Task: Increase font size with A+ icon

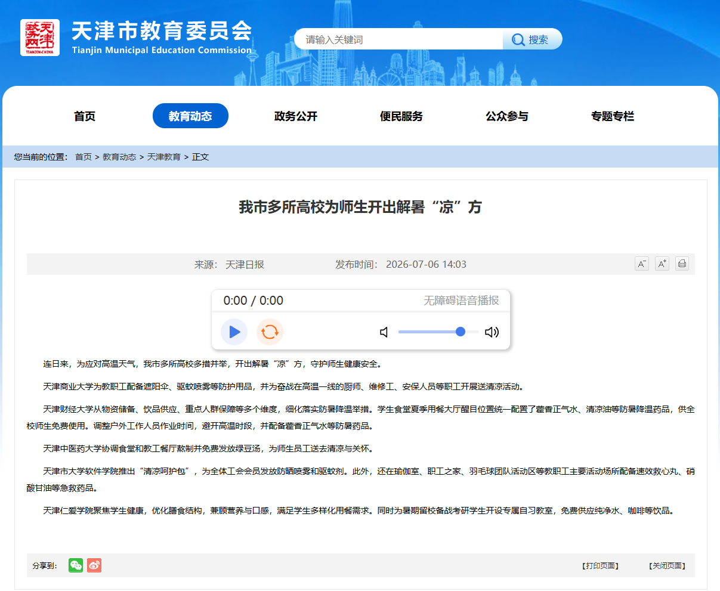Action: click(662, 264)
